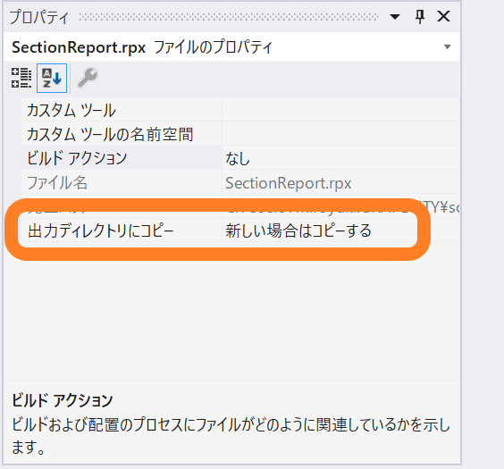Toggle alphabetical sort view icon

click(x=52, y=78)
